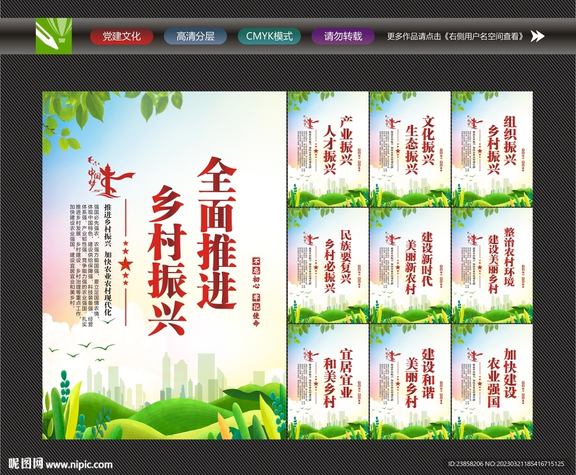Open the www.nipic.com watermark link
The width and height of the screenshot is (576, 475).
point(79,464)
